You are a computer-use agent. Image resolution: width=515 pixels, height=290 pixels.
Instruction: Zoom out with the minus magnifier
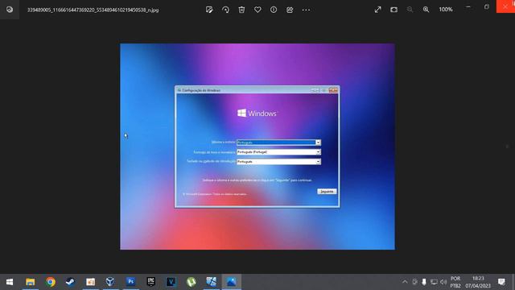pyautogui.click(x=410, y=10)
